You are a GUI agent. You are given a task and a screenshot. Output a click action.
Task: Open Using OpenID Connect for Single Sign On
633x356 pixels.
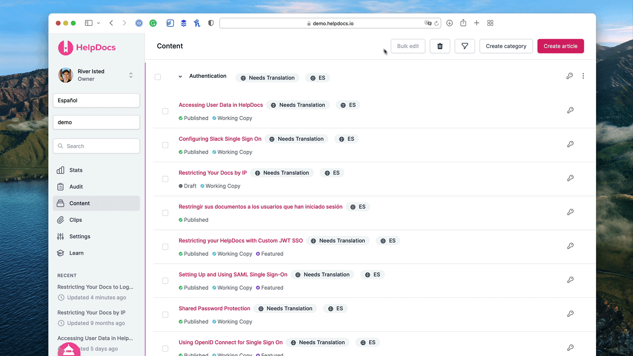tap(230, 342)
